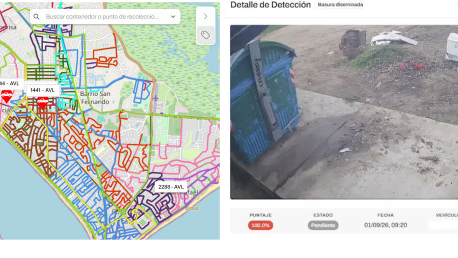This screenshot has width=458, height=258.
Task: Click the red vehicle marker under the 44 - AVL label
Action: (6, 96)
